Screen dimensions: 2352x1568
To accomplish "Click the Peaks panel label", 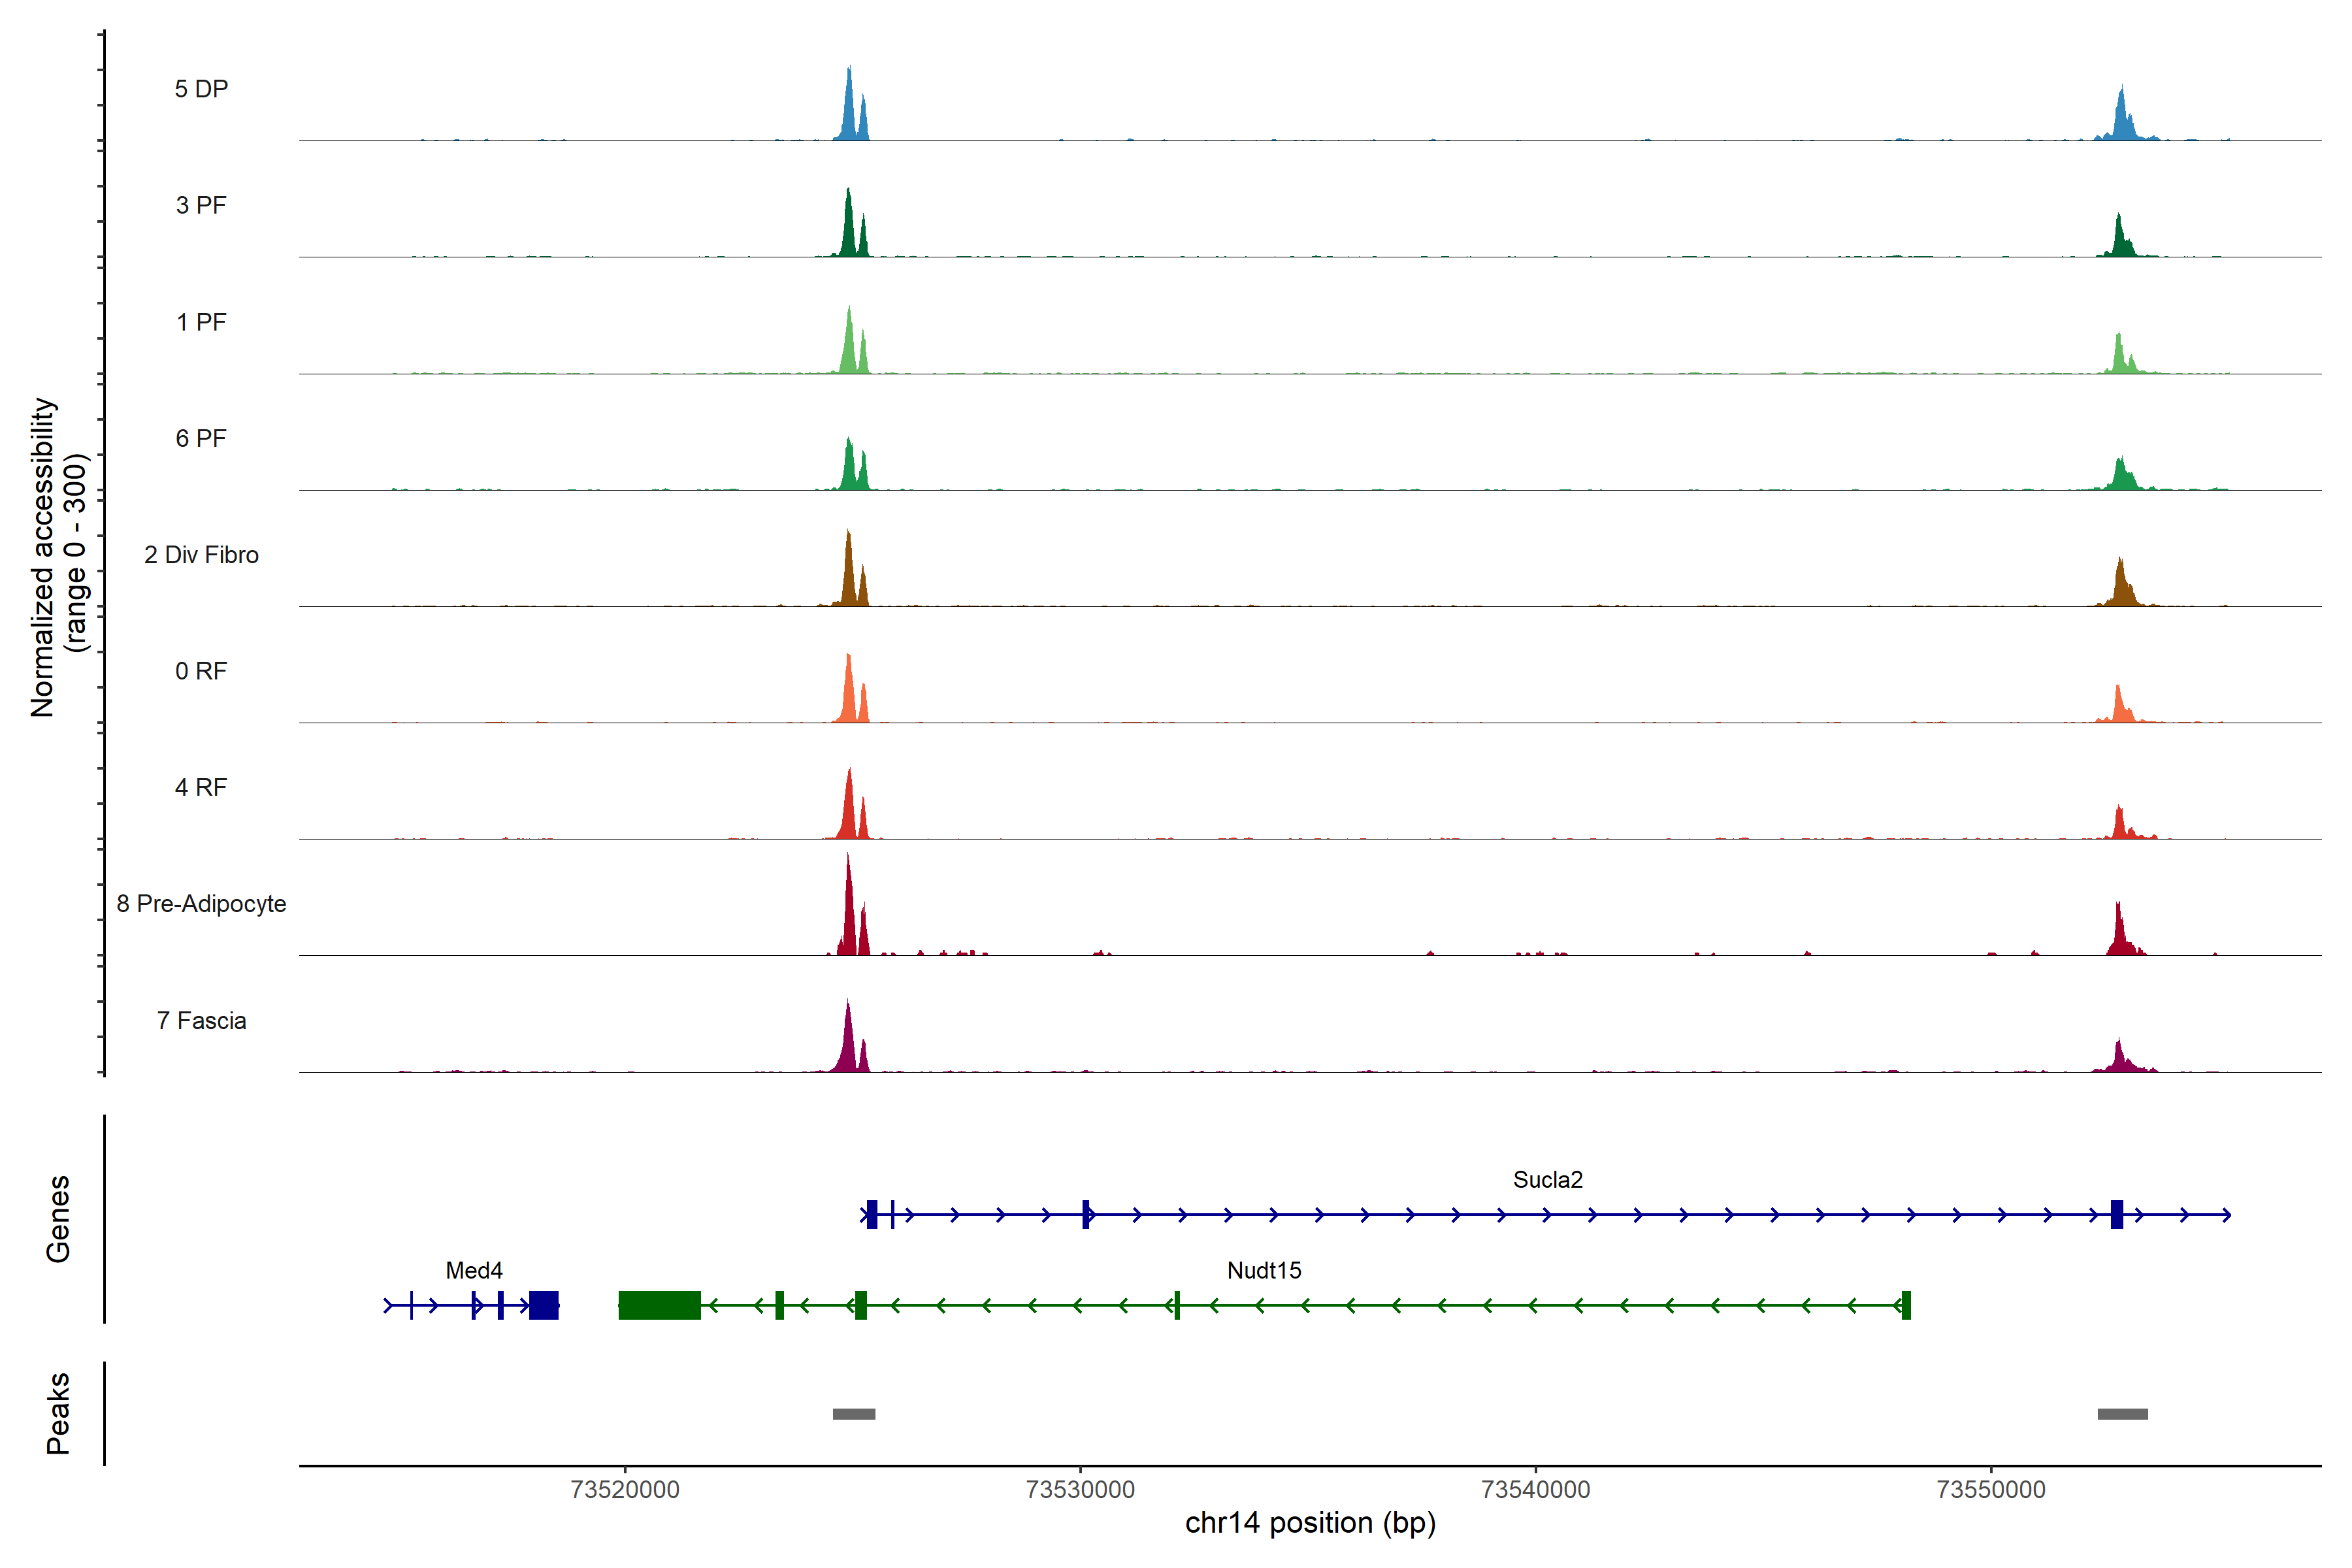I will tap(58, 1413).
